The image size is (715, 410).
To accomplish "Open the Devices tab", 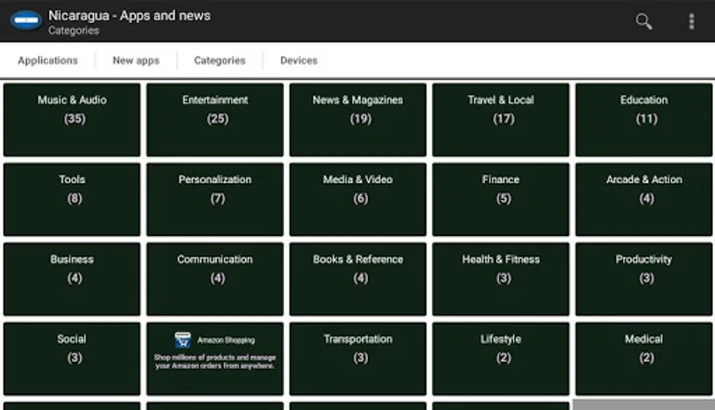I will click(299, 60).
